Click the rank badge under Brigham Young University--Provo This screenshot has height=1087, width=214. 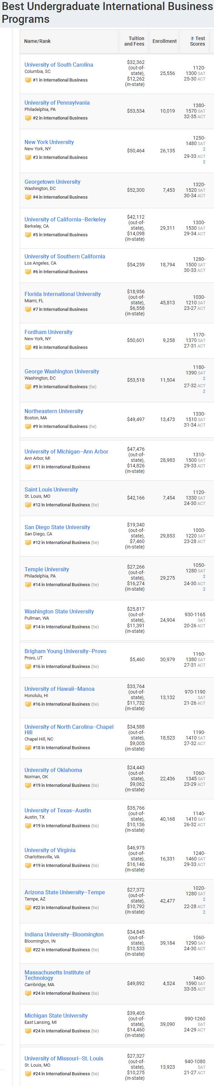point(28,667)
